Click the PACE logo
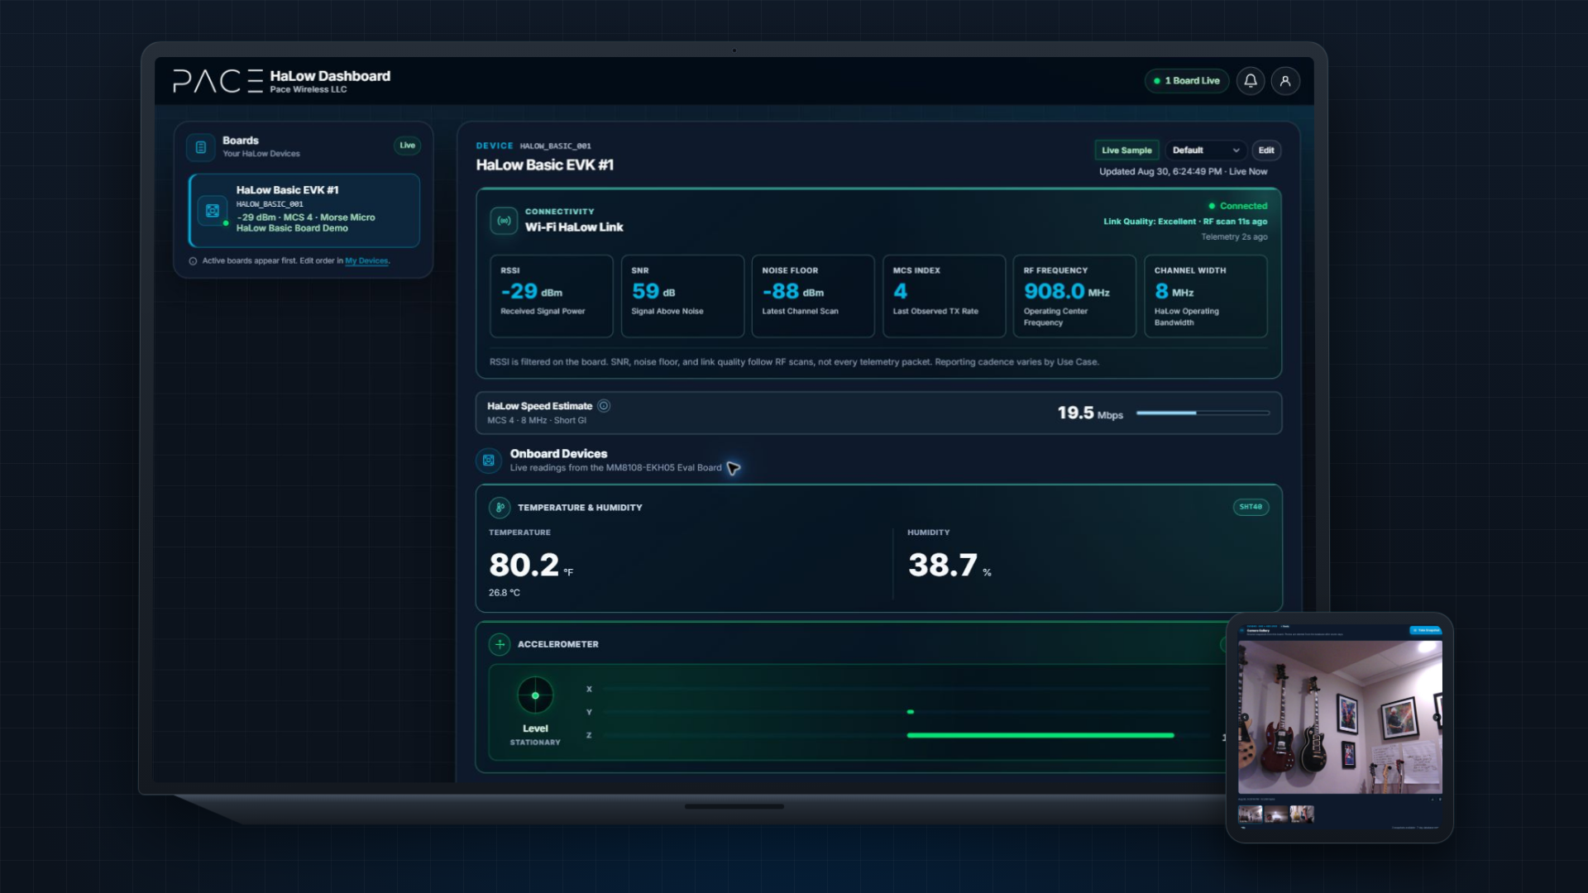The image size is (1588, 893). coord(218,81)
